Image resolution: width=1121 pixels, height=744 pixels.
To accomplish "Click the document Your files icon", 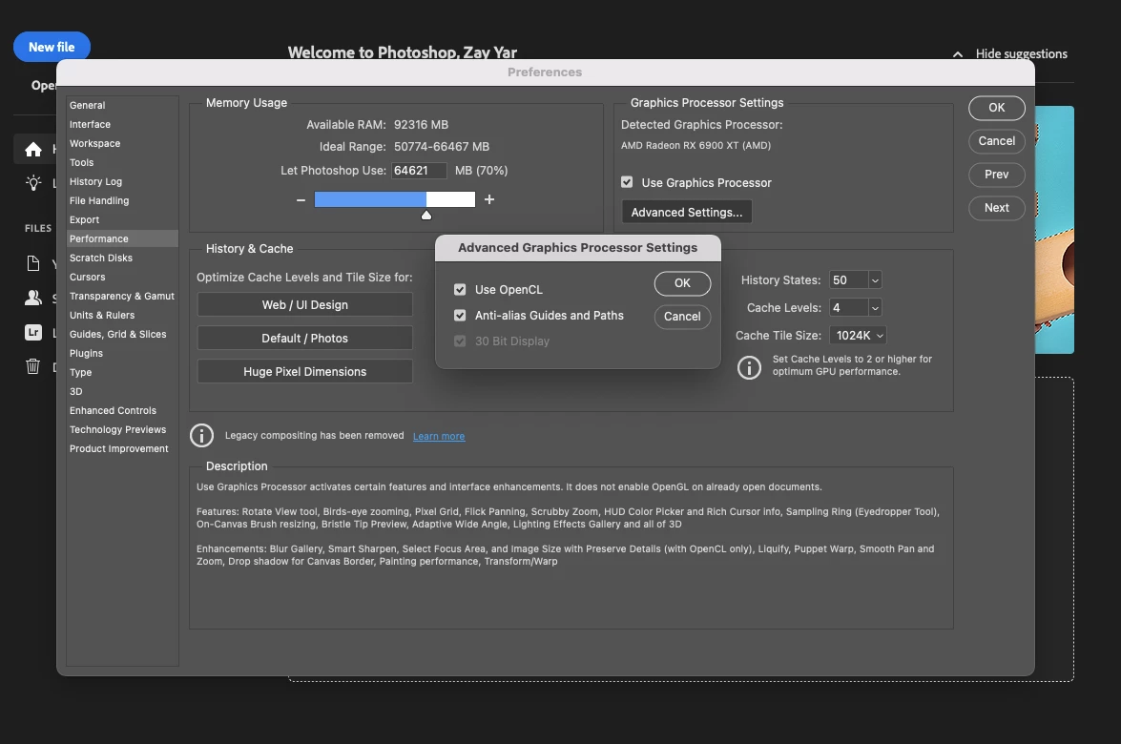I will [32, 263].
